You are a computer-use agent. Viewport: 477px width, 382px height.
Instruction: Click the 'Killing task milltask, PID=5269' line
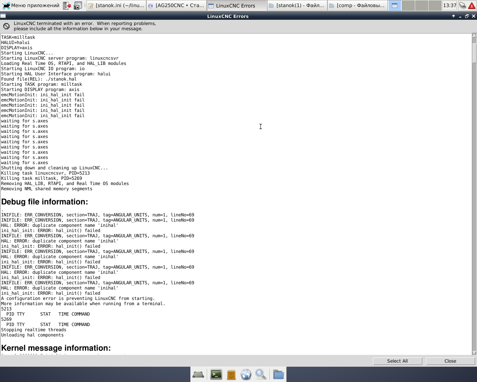(x=41, y=178)
